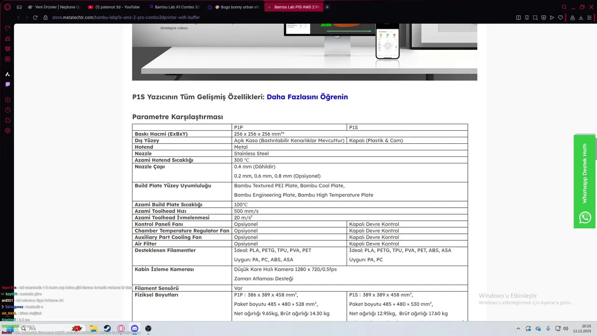Click the Kabin İzleme Kamerası label

(x=164, y=269)
